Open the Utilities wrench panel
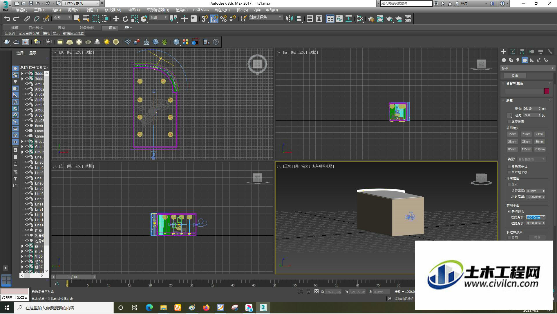557x314 pixels. coord(550,52)
